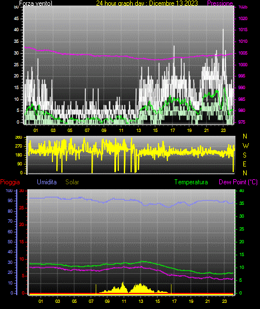Click the Forza vento title label
Image resolution: width=260 pixels, height=309 pixels.
tap(36, 3)
